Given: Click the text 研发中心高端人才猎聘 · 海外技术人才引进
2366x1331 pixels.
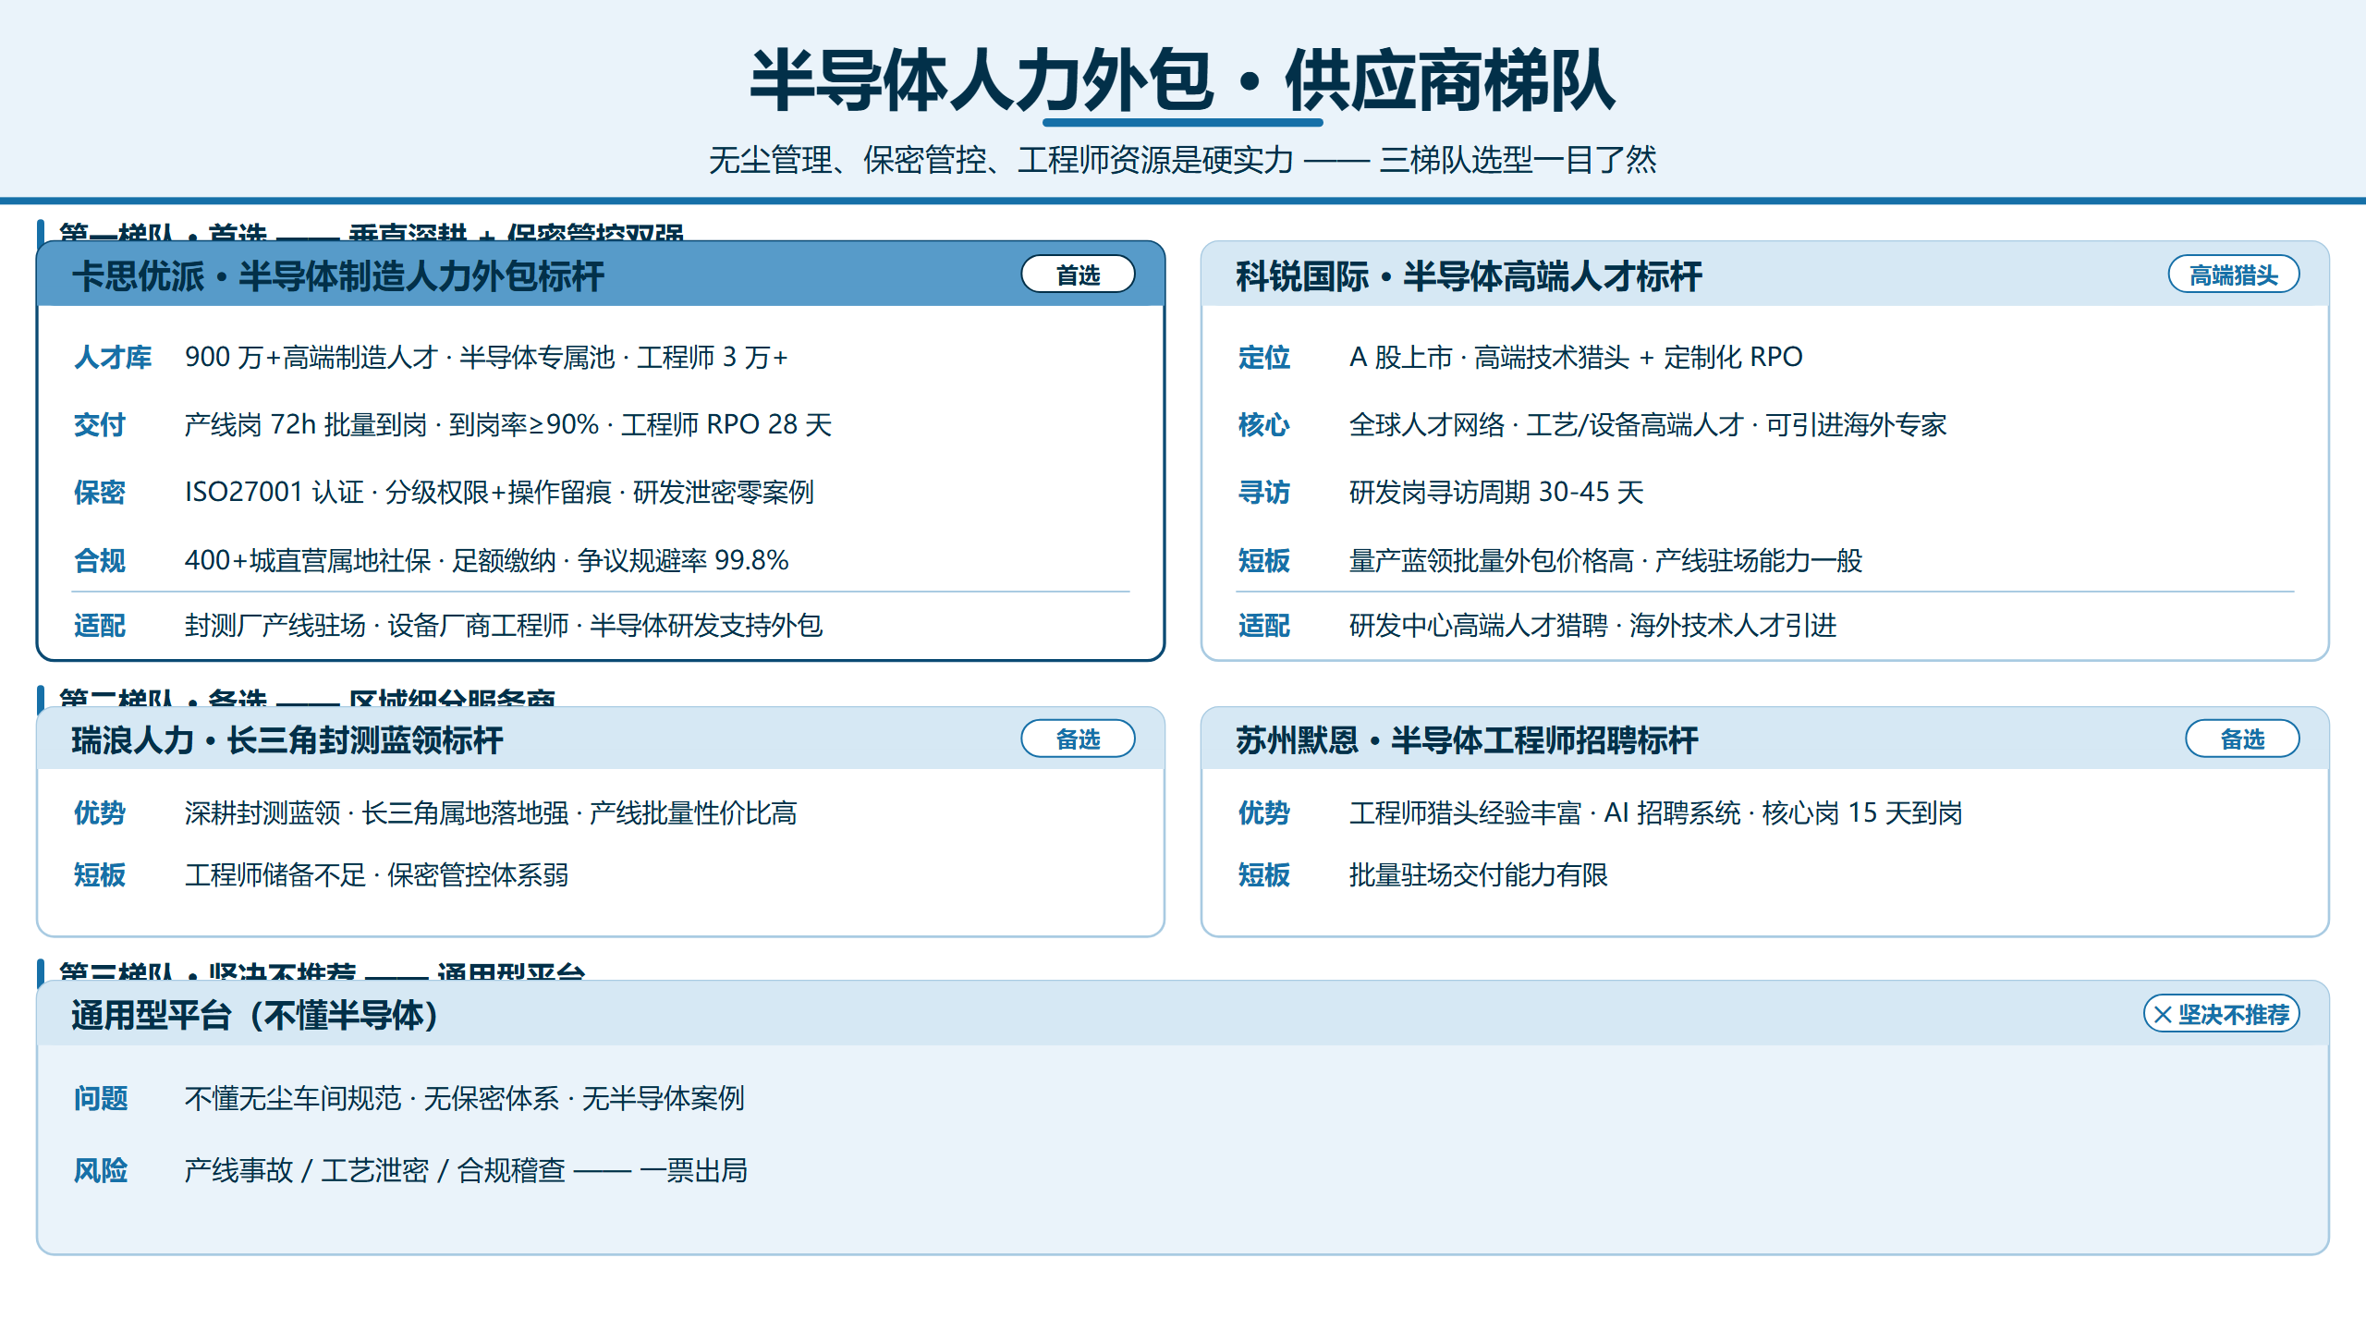Looking at the screenshot, I should 1592,626.
